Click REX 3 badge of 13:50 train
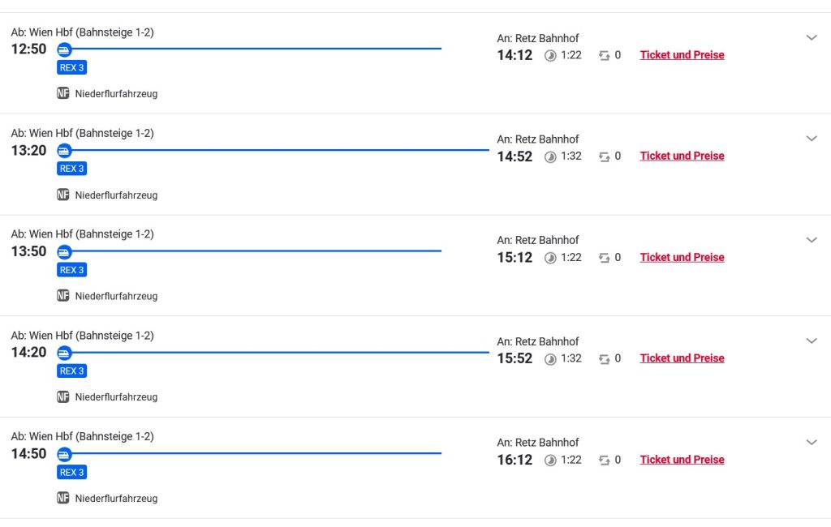Image resolution: width=831 pixels, height=527 pixels. (x=71, y=270)
